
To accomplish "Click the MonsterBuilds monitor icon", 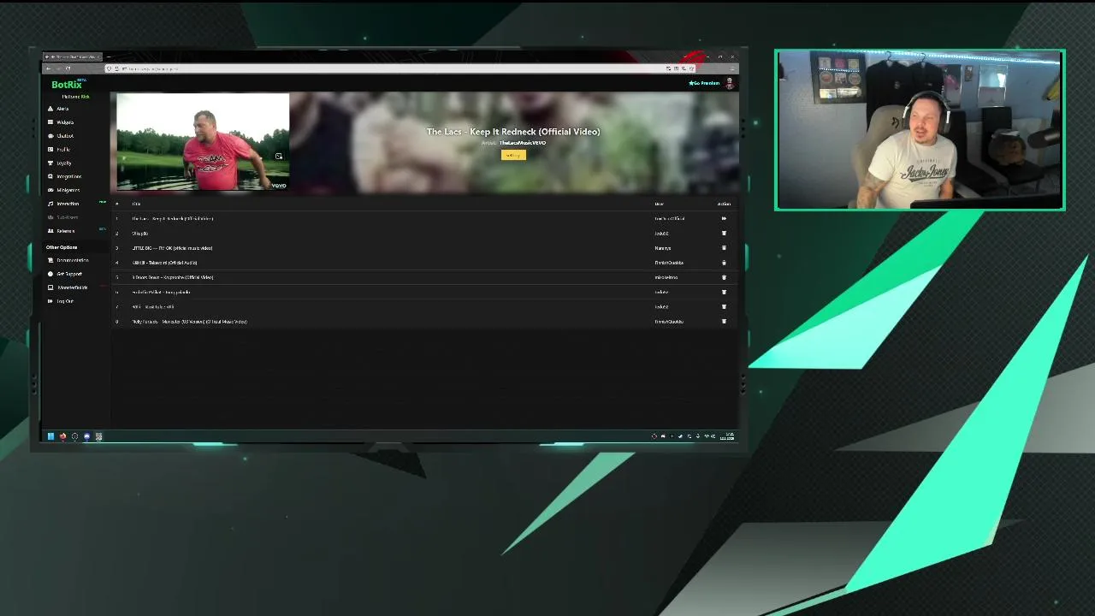I will [x=50, y=287].
